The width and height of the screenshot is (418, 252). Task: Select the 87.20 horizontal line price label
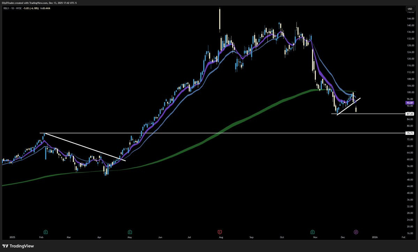410,114
